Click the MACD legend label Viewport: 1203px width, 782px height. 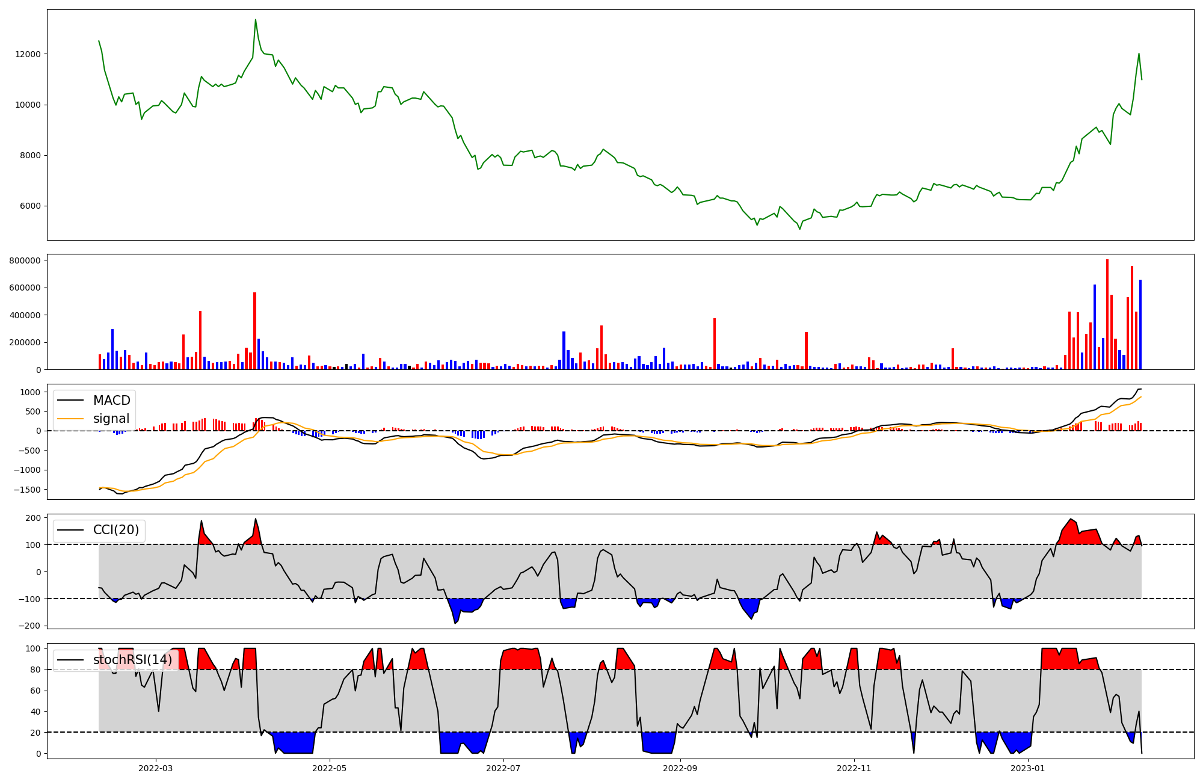click(111, 401)
